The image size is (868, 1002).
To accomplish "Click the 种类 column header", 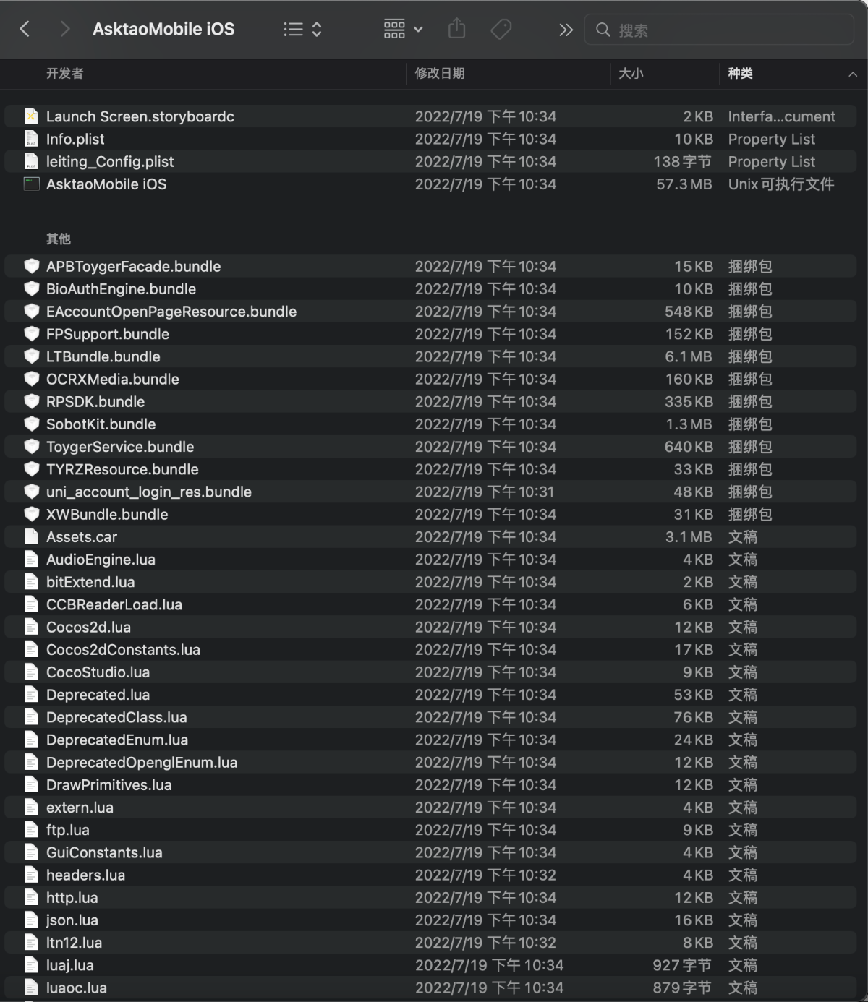I will tap(740, 74).
